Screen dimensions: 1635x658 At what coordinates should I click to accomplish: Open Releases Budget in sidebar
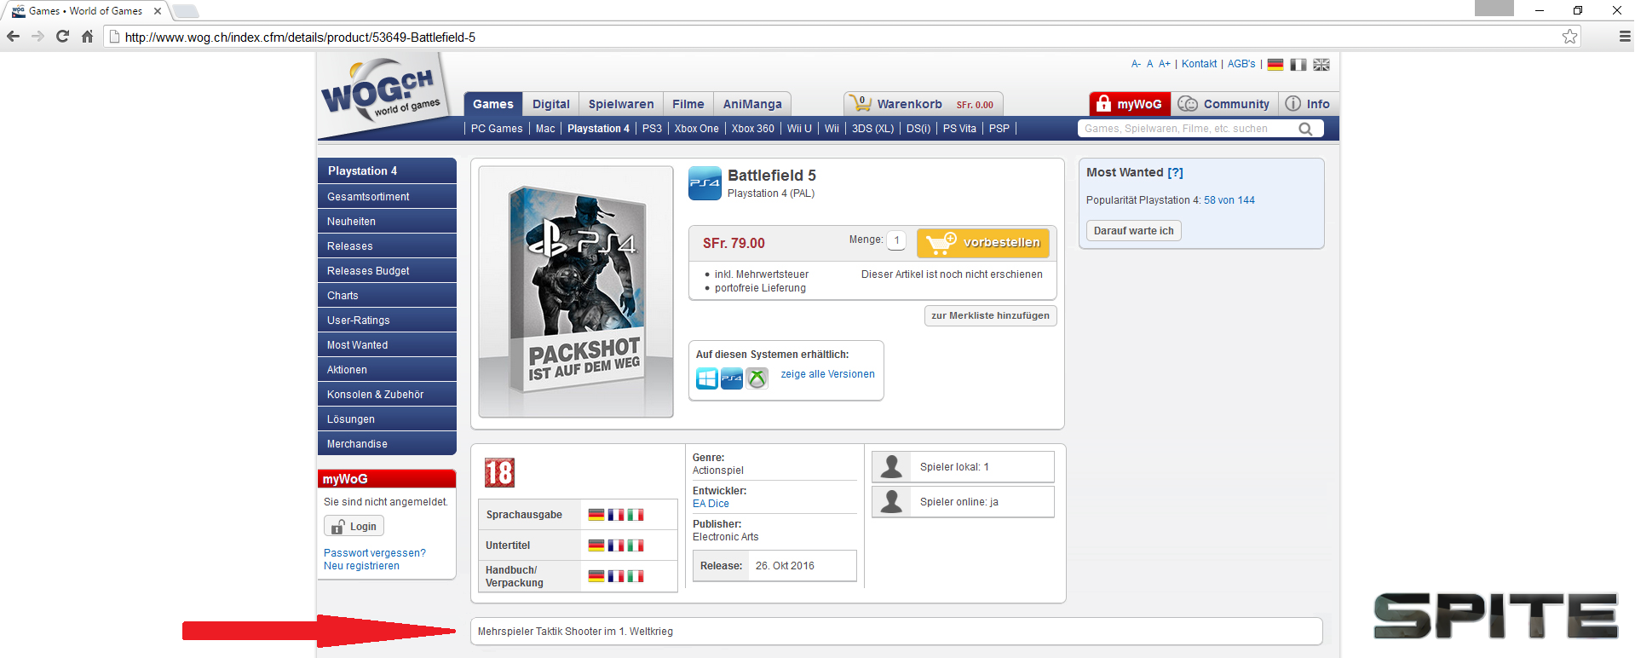pos(387,271)
